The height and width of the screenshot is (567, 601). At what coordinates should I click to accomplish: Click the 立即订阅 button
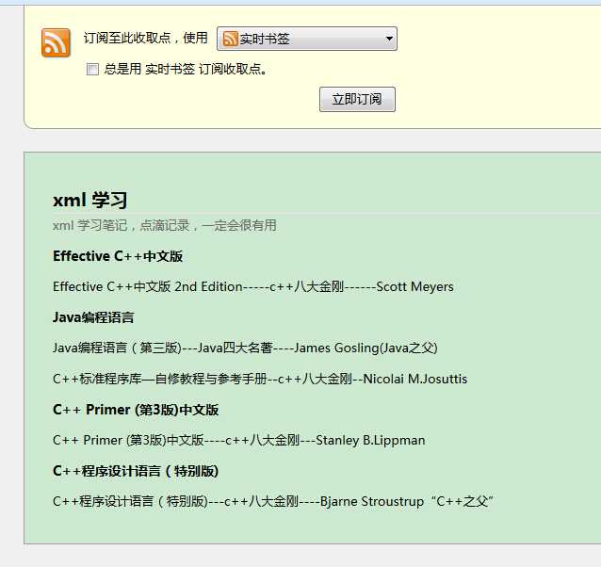coord(357,100)
